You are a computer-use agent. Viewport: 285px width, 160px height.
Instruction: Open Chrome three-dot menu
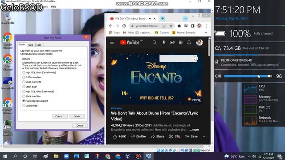(206, 26)
